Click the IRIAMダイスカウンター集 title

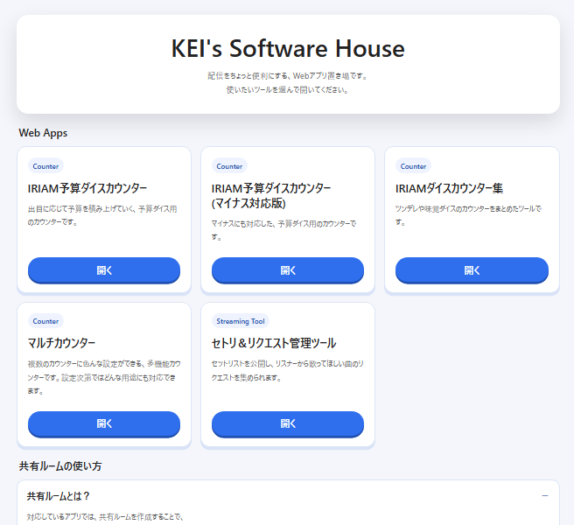point(449,188)
